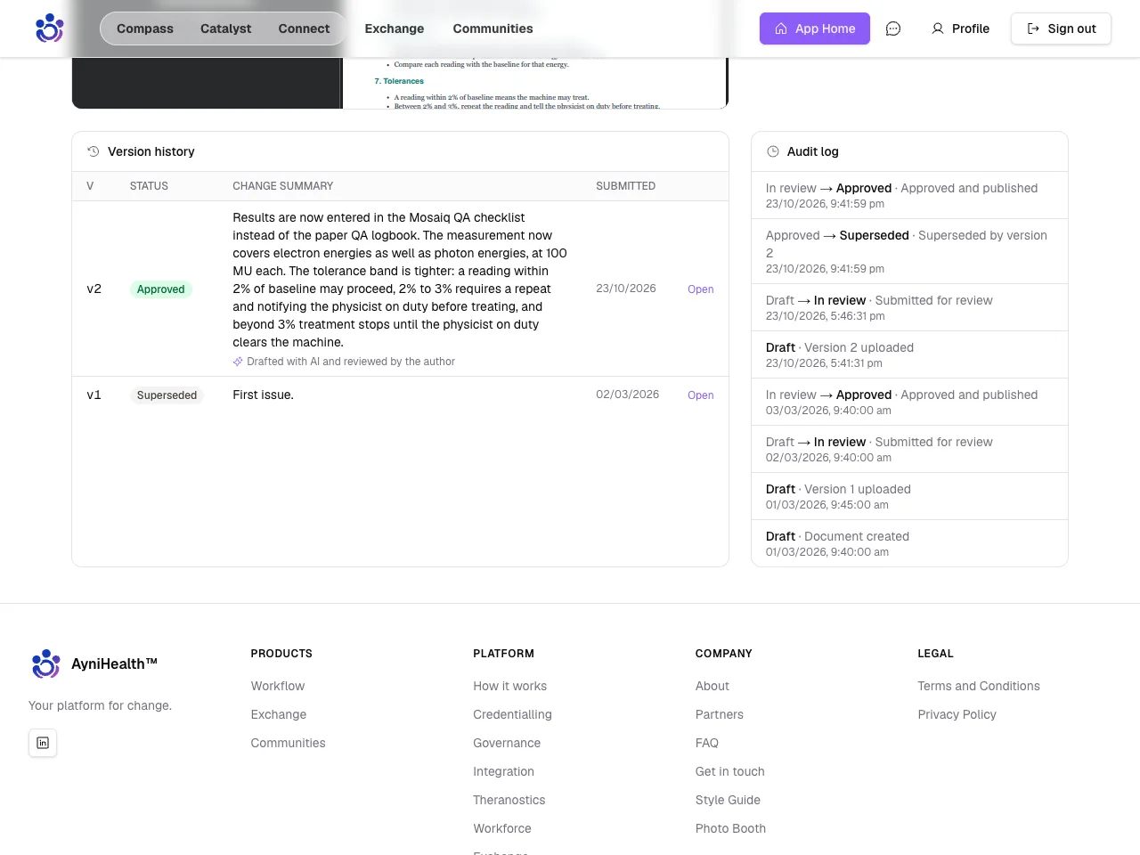Open the How it works link
The image size is (1140, 855).
pos(510,686)
